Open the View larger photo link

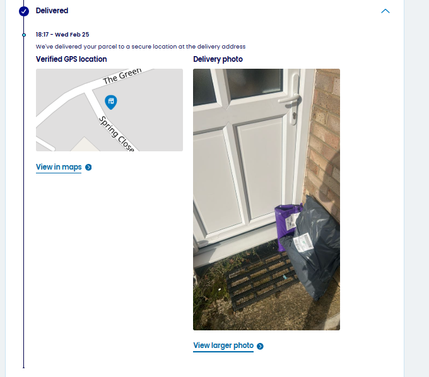(x=223, y=345)
